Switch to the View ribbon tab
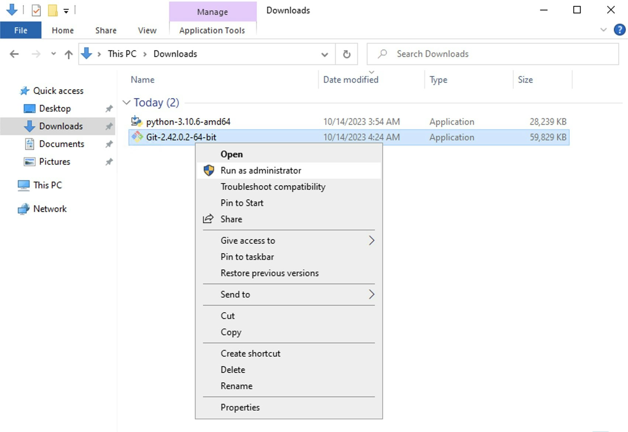This screenshot has height=432, width=628. [x=147, y=30]
